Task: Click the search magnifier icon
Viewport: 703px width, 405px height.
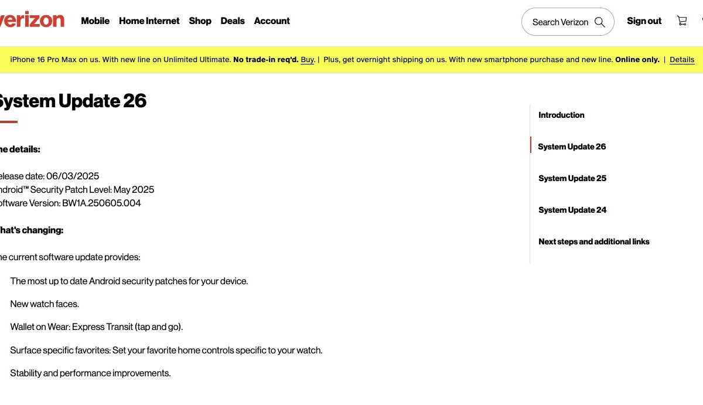Action: (x=599, y=22)
